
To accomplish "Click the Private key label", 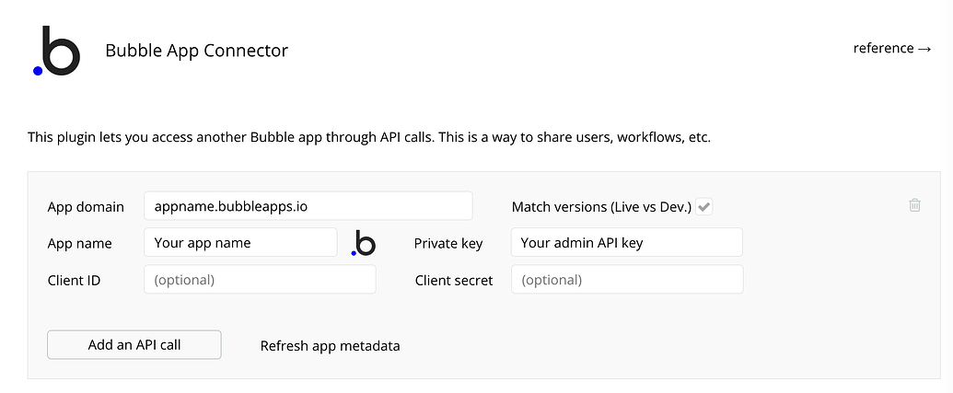I will click(448, 244).
